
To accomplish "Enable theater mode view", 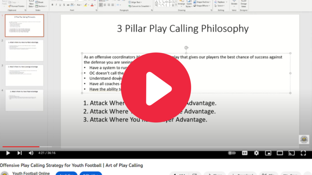I will click(280, 153).
